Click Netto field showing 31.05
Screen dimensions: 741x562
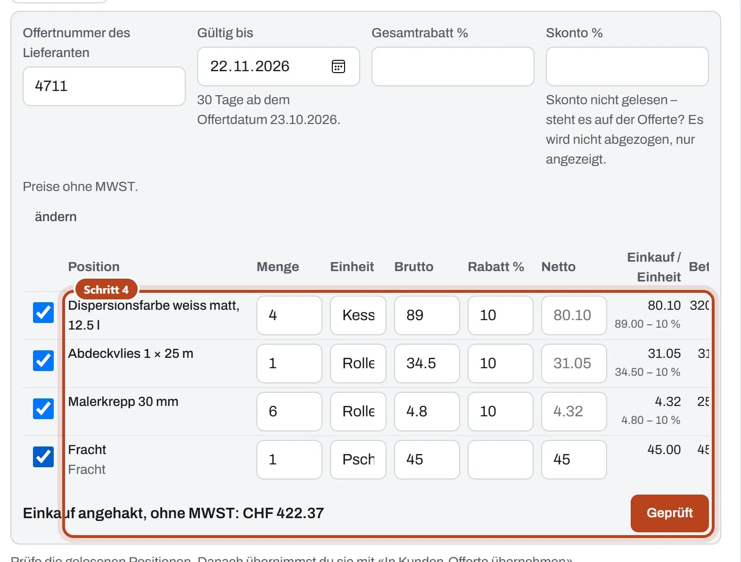coord(574,364)
